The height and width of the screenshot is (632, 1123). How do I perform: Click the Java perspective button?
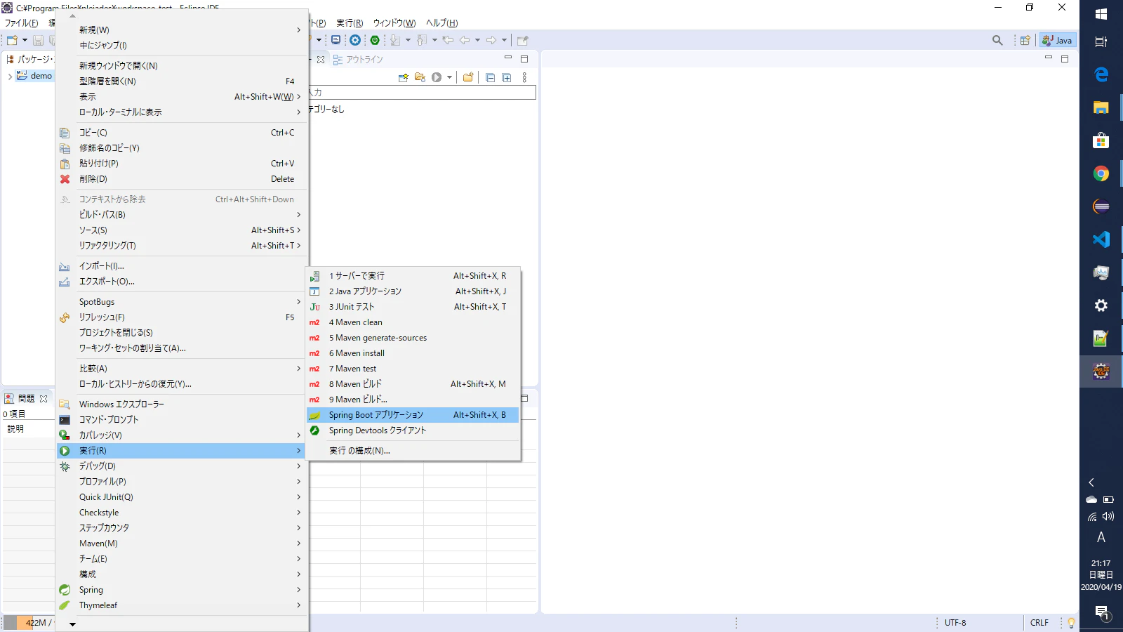click(1057, 40)
